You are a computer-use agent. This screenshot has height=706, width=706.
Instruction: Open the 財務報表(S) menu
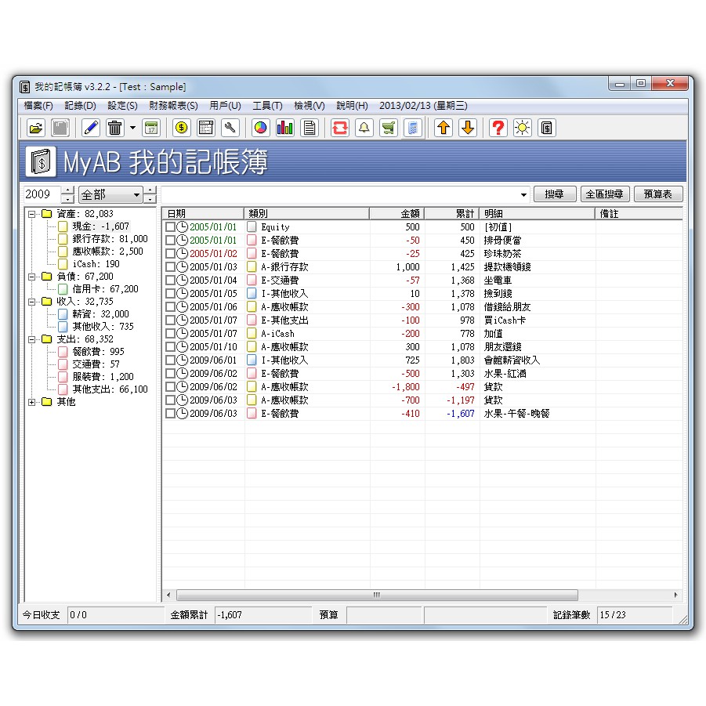[x=173, y=106]
